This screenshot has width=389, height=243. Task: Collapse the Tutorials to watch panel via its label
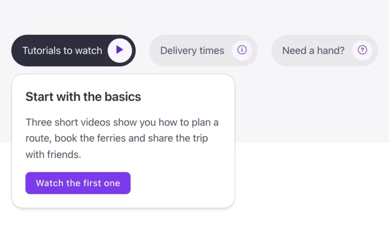coord(62,51)
